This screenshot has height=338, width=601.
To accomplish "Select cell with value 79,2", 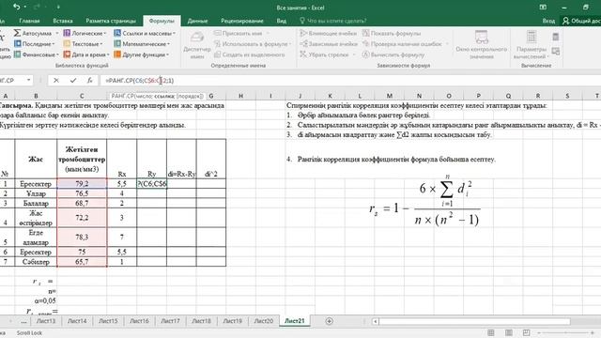I will pyautogui.click(x=82, y=184).
